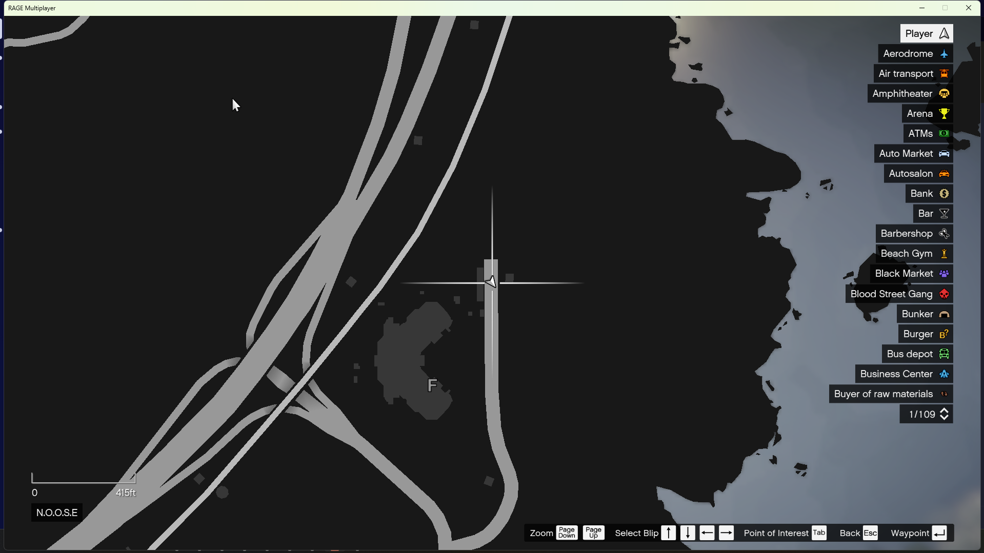Click the Esc key to go Back

click(x=870, y=533)
